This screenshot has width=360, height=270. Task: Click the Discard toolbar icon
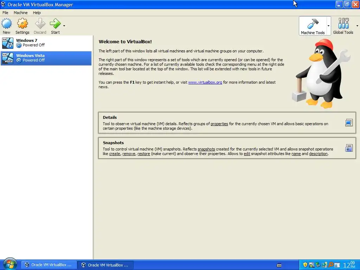(40, 24)
